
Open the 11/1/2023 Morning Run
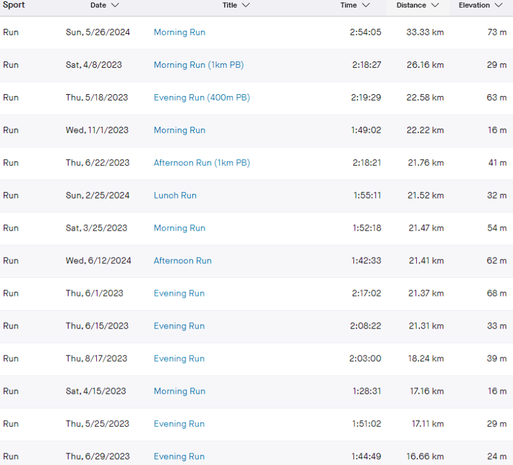click(180, 130)
